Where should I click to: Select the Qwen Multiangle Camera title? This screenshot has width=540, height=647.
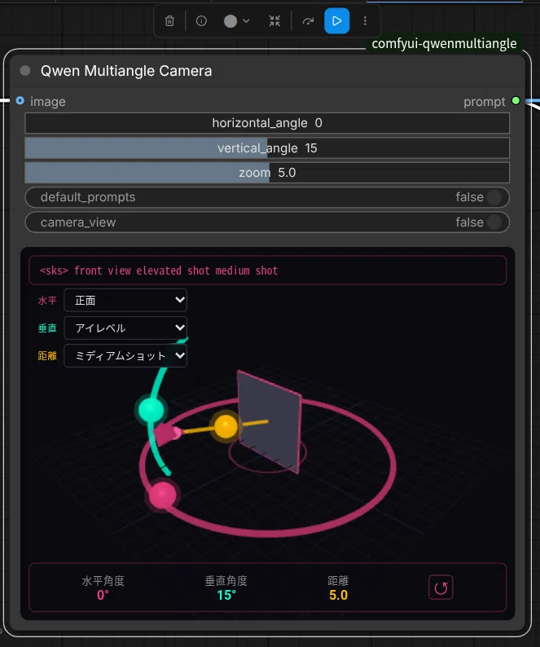coord(126,71)
